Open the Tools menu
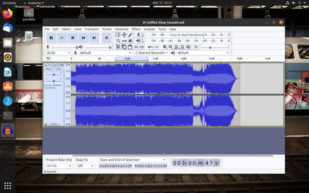Screen dimensions: 309x193 click(x=162, y=29)
